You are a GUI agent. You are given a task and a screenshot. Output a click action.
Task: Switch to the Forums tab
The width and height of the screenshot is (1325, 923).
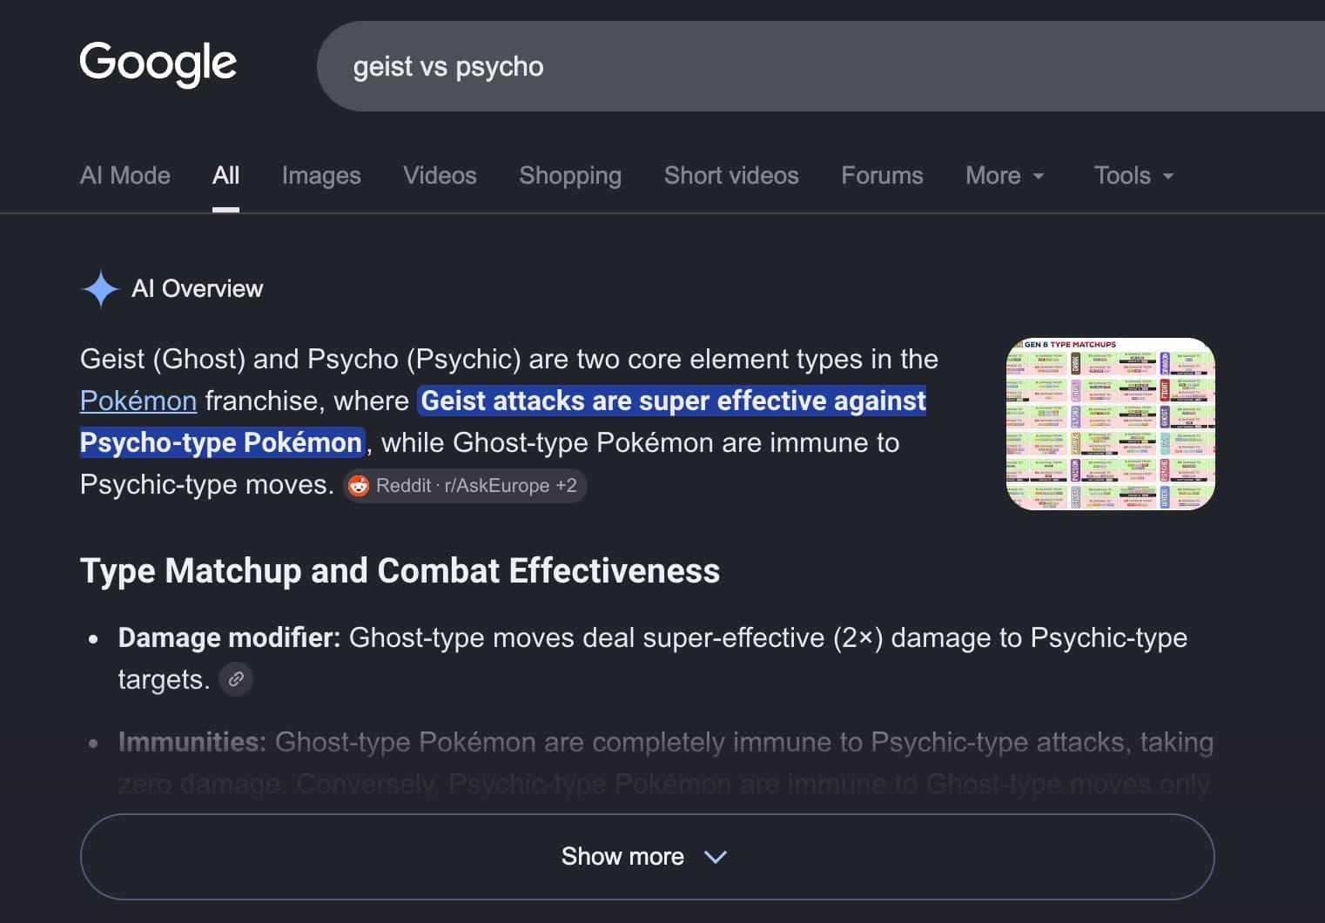[882, 176]
